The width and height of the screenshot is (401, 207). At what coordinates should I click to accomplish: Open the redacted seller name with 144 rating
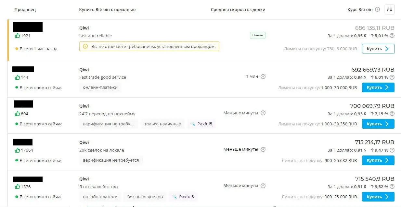click(23, 69)
